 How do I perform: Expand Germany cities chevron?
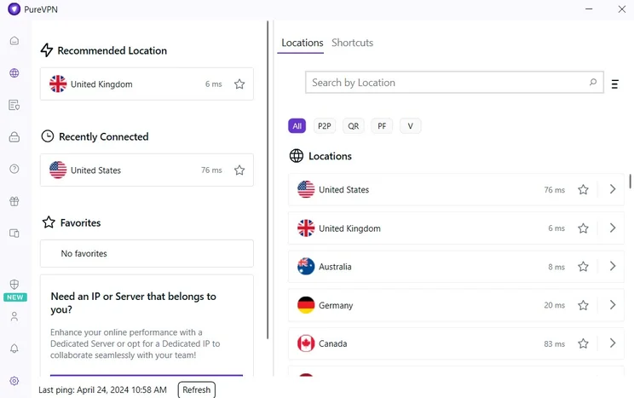coord(613,304)
